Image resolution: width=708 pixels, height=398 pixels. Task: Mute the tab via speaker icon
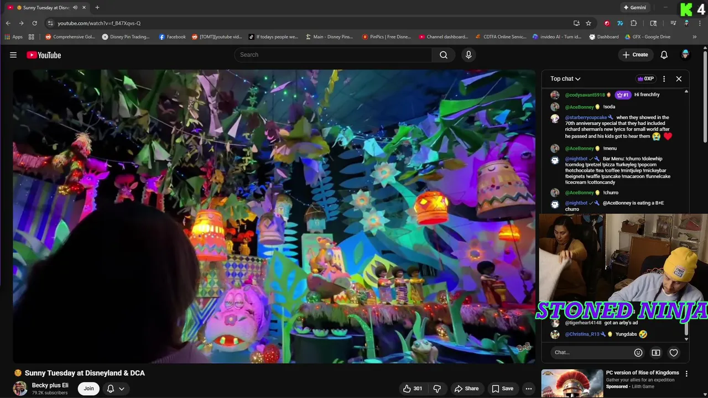tap(75, 8)
